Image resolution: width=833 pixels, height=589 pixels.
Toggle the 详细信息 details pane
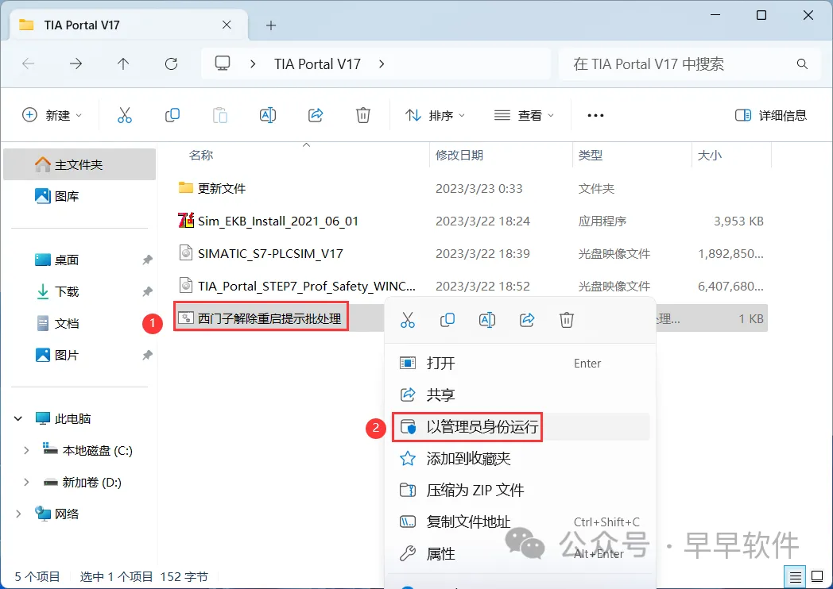pyautogui.click(x=771, y=115)
